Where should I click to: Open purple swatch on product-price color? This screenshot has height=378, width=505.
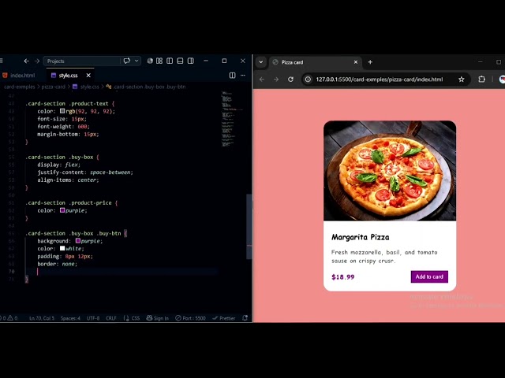[x=62, y=210]
